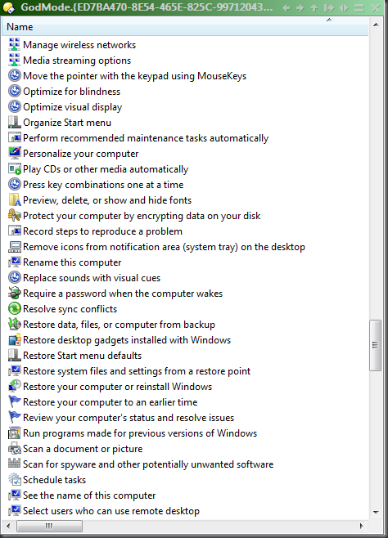Select Optimize for blindness entry

pos(71,92)
